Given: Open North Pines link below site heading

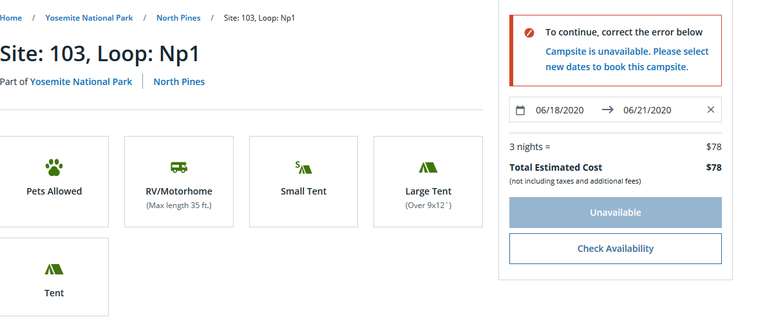Looking at the screenshot, I should click(x=179, y=82).
